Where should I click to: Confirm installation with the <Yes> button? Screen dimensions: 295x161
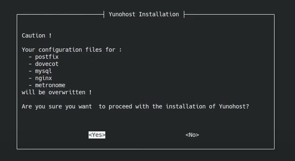(x=97, y=135)
